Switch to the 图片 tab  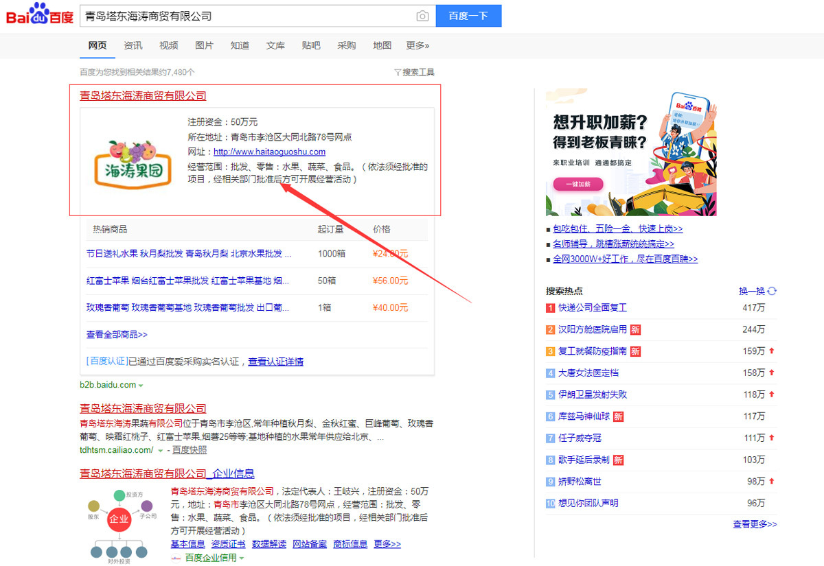[x=205, y=45]
